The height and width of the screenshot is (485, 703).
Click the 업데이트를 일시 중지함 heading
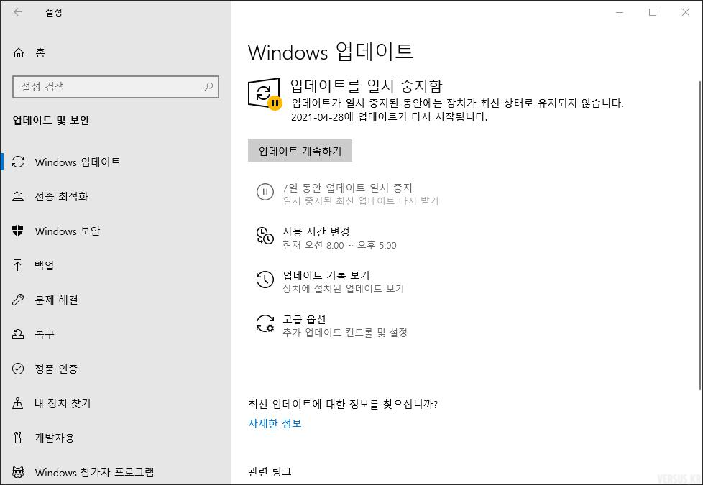[x=366, y=86]
